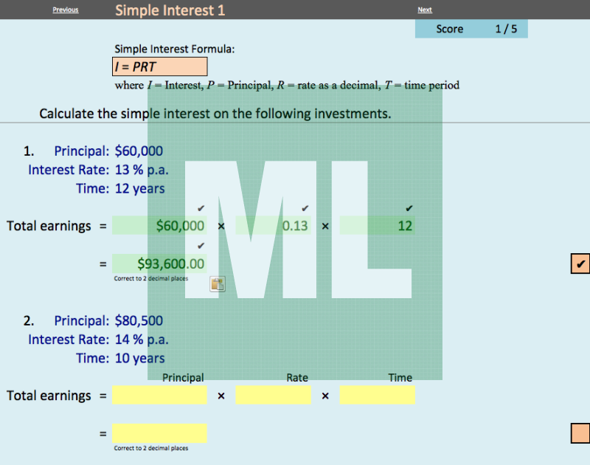Click the checked result box for question 1

(580, 263)
